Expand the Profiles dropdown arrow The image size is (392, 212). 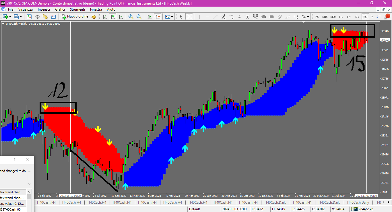21,17
